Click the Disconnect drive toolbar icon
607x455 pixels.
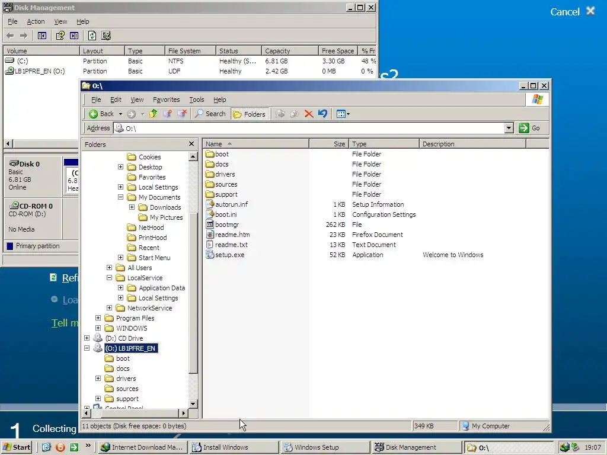coord(182,114)
